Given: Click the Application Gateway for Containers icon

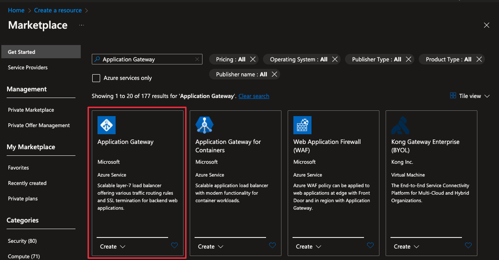Looking at the screenshot, I should [204, 125].
